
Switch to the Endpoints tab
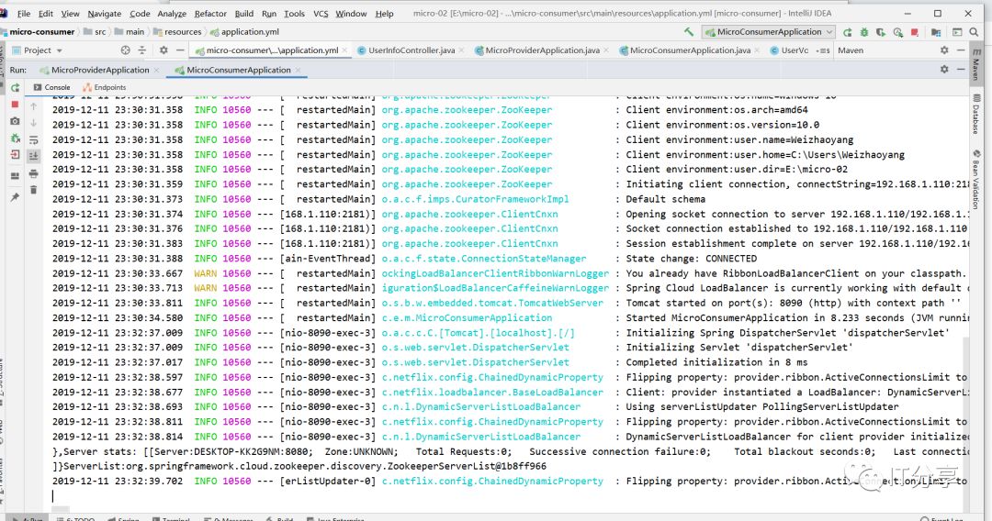tap(105, 87)
